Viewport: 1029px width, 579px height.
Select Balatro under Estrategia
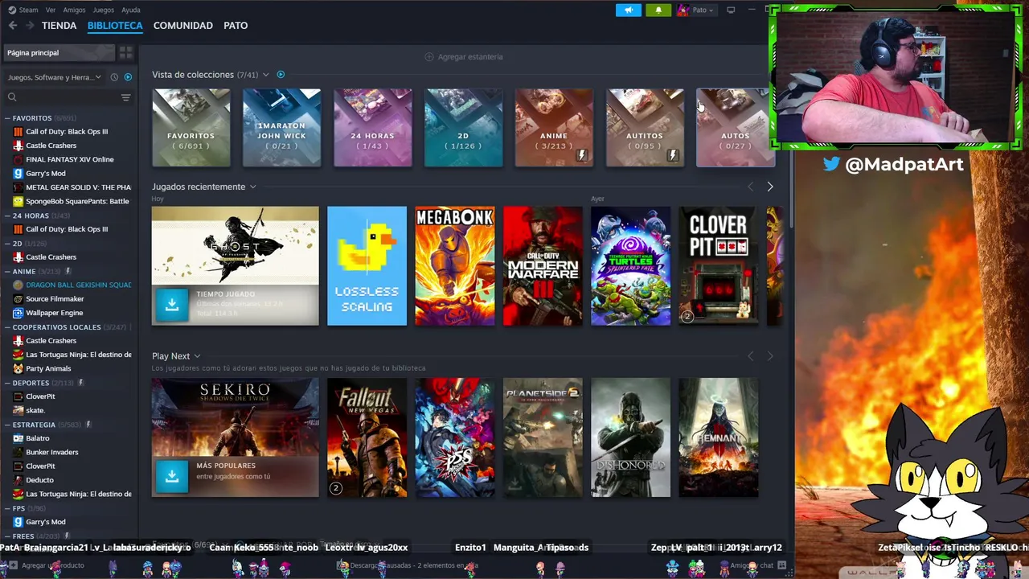(x=38, y=438)
